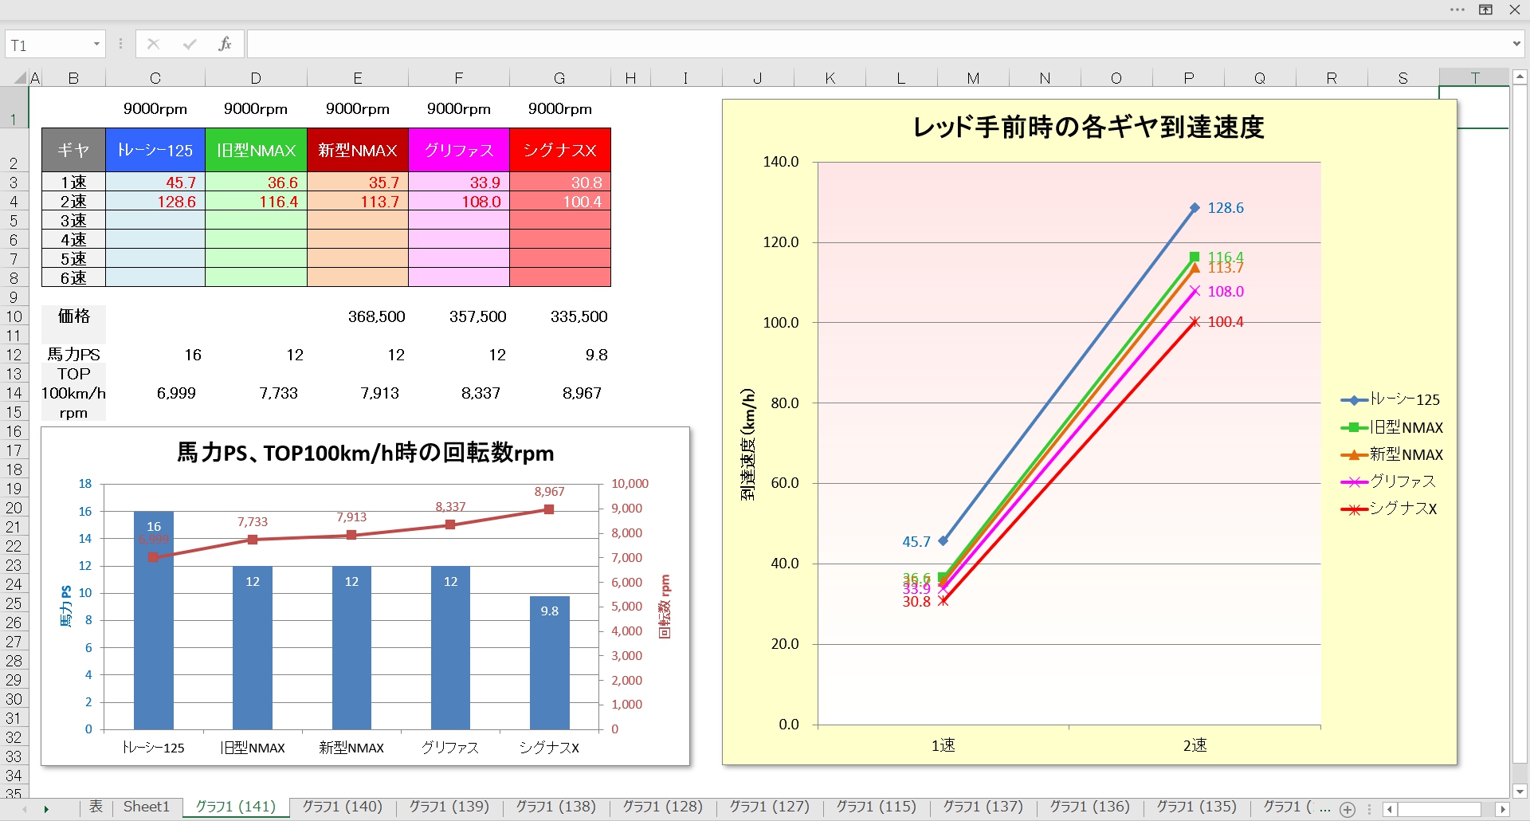This screenshot has height=821, width=1530.
Task: Select column T header
Action: click(x=1474, y=78)
